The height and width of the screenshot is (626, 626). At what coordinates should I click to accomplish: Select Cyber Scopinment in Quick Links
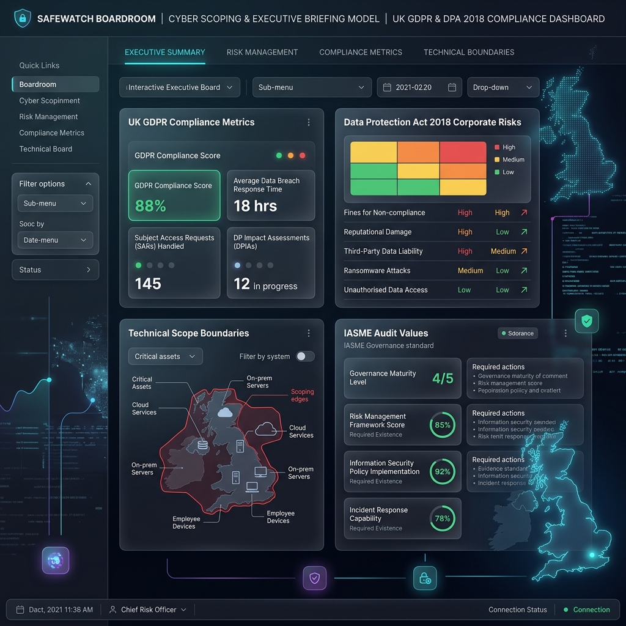(x=49, y=101)
